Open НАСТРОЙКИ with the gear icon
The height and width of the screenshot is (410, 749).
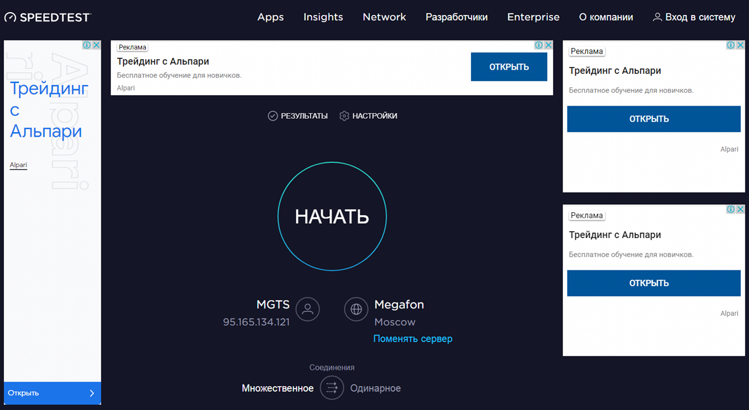368,116
